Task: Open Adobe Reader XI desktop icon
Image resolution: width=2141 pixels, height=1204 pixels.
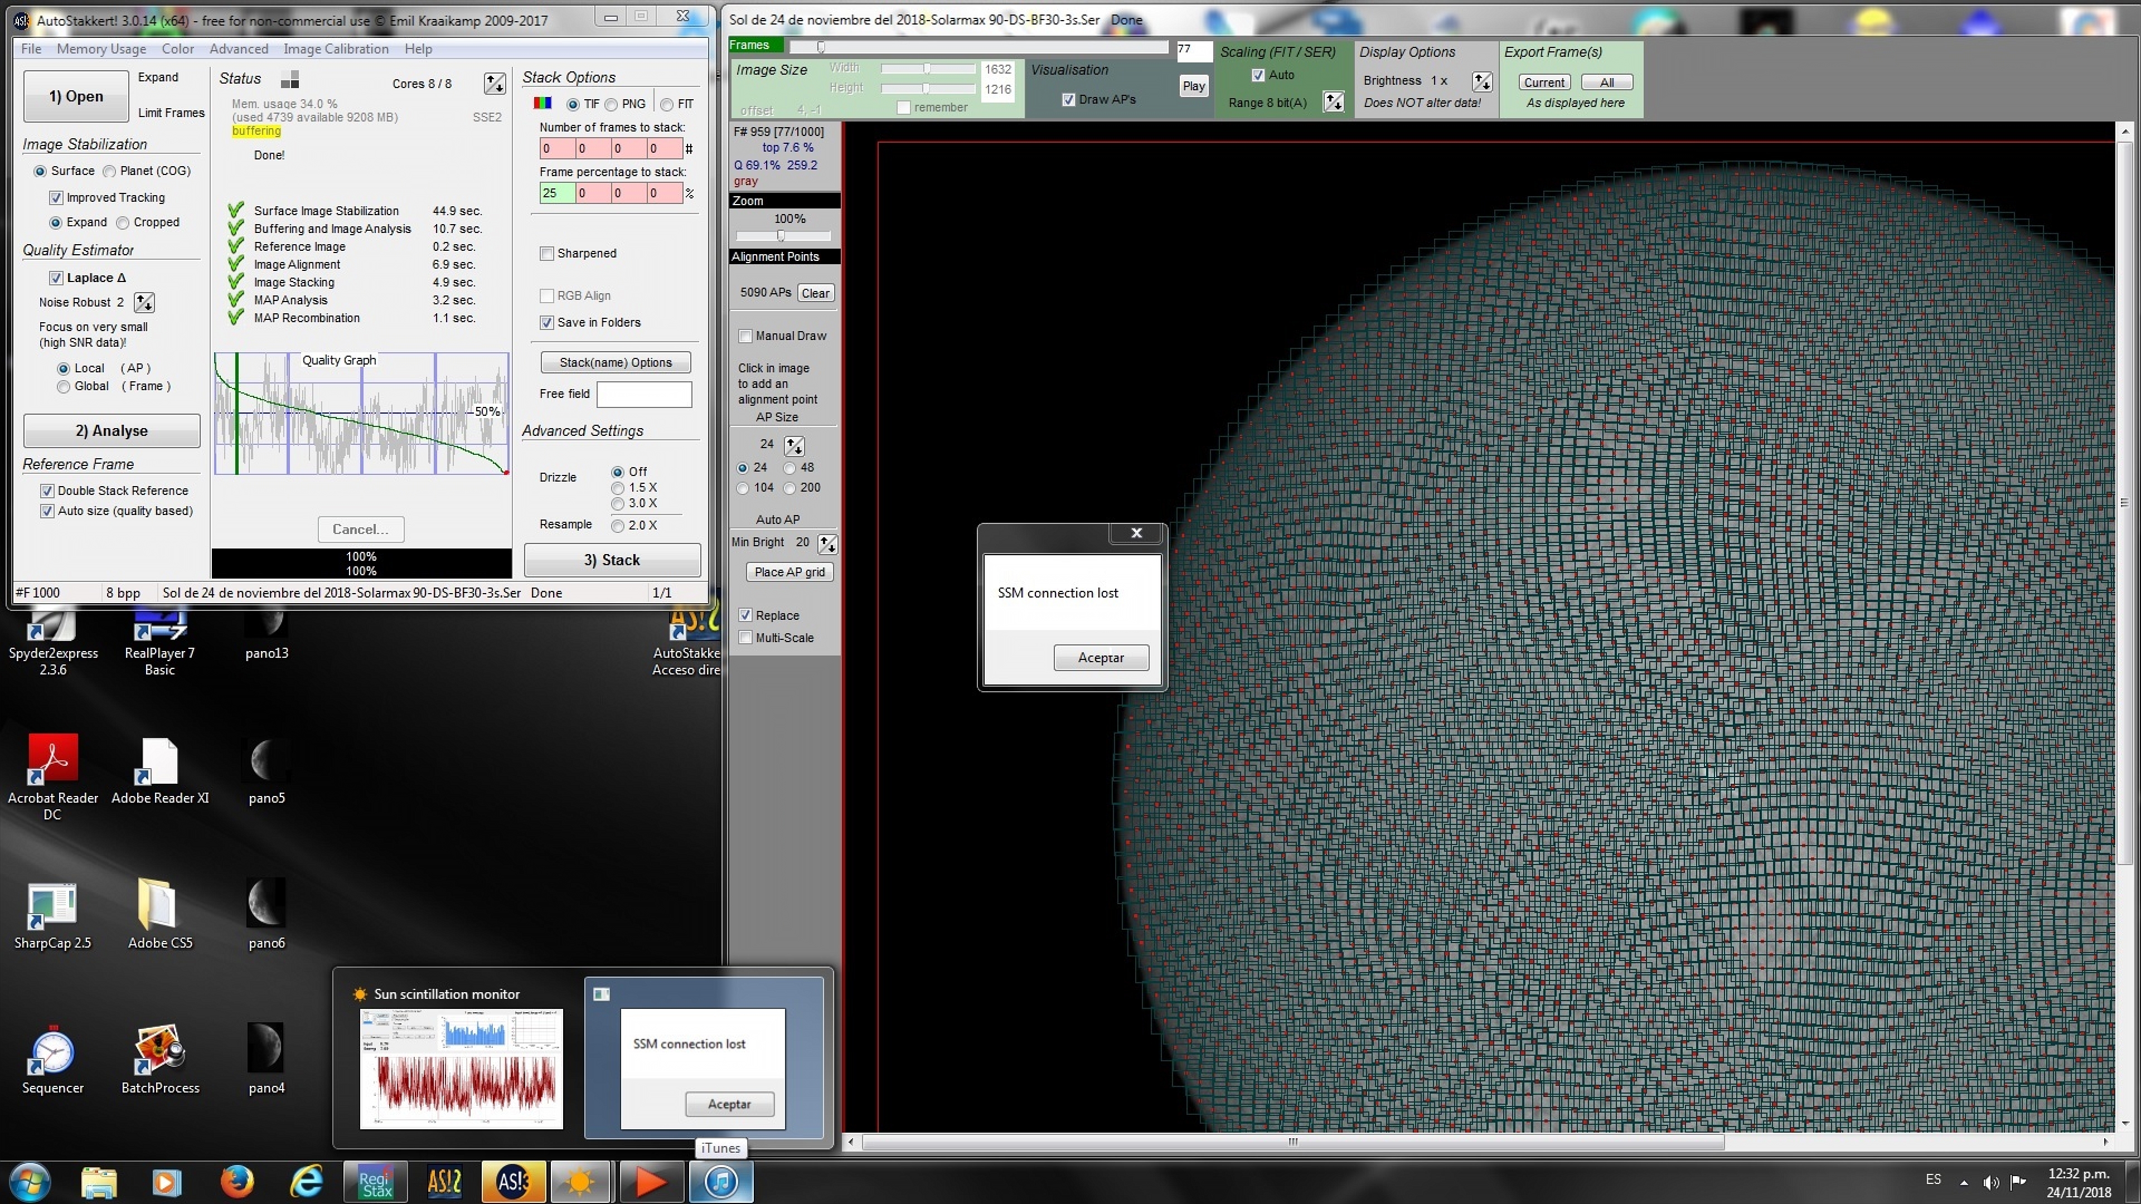Action: pos(159,770)
